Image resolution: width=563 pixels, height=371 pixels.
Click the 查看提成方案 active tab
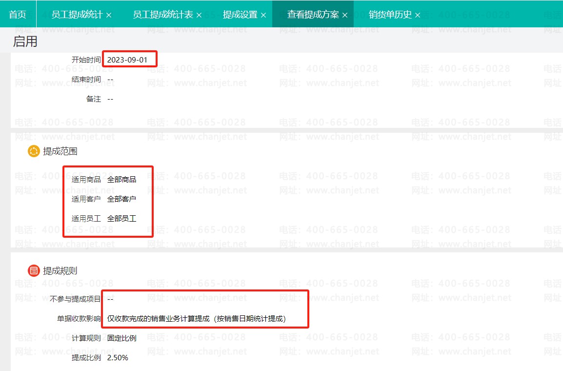pos(313,15)
